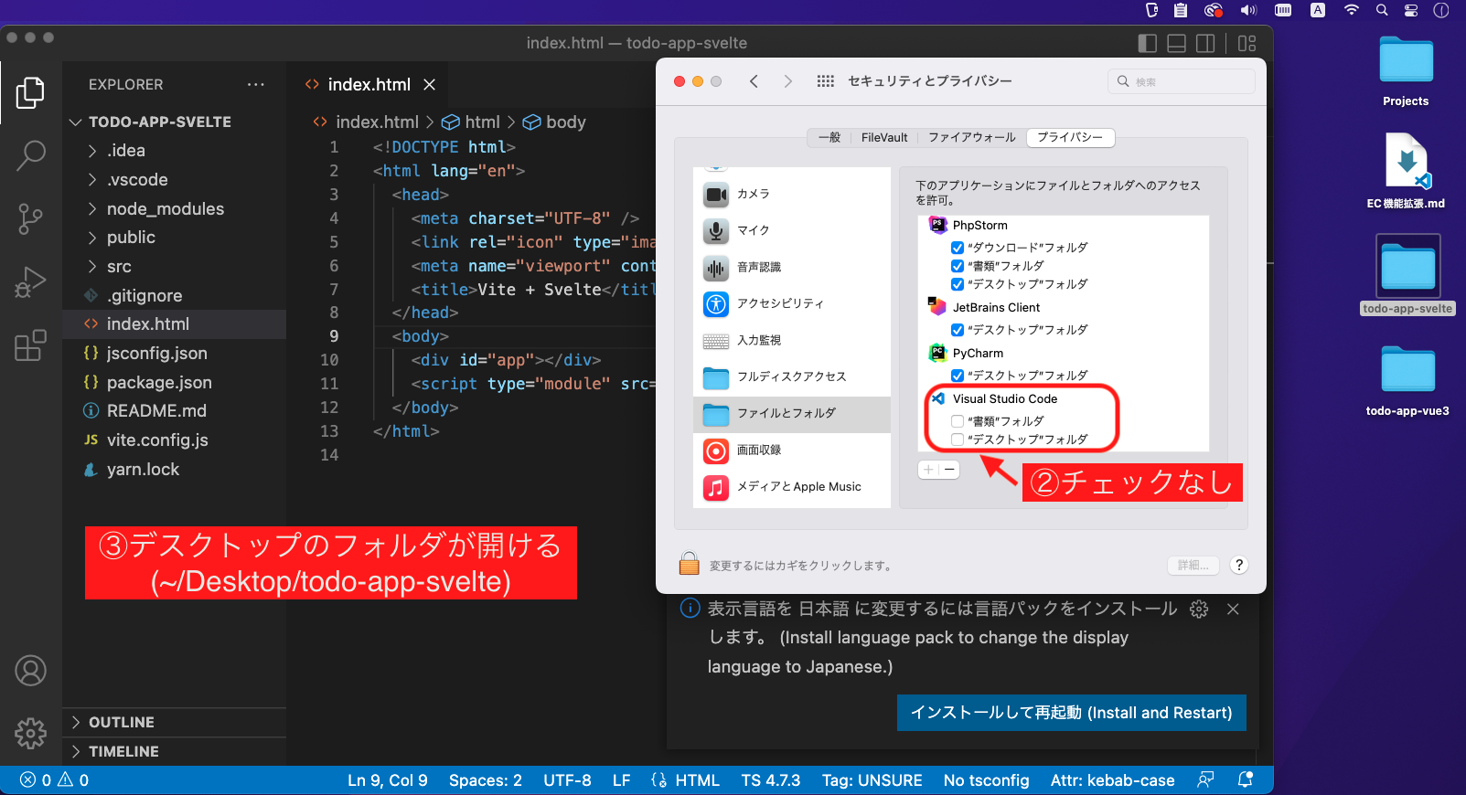This screenshot has height=795, width=1466.
Task: Open package.json in the explorer
Action: pyautogui.click(x=158, y=382)
